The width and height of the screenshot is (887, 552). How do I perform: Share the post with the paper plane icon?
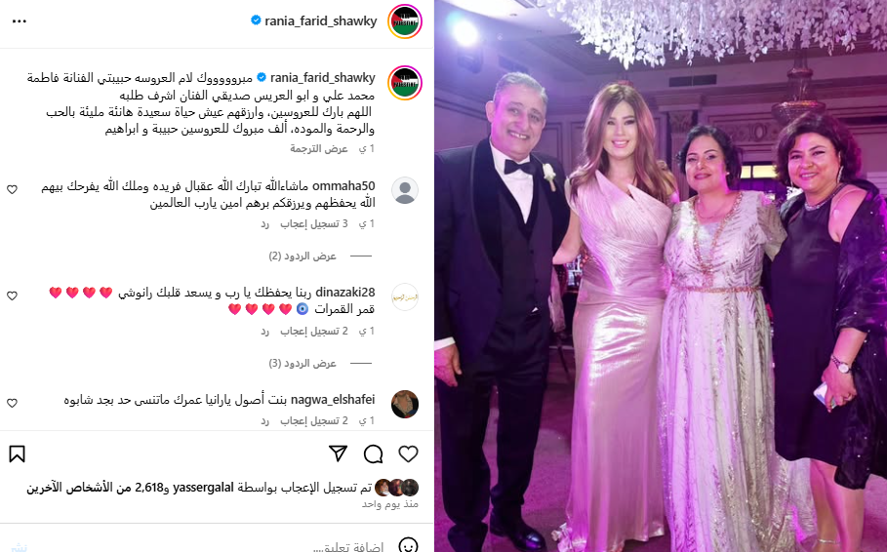click(338, 453)
